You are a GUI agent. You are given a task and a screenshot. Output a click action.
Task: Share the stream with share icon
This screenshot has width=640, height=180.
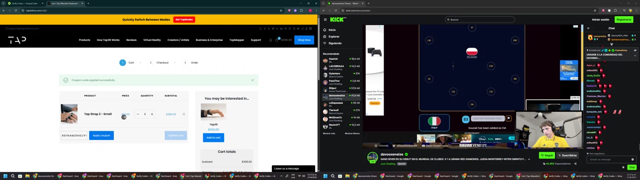point(575,164)
